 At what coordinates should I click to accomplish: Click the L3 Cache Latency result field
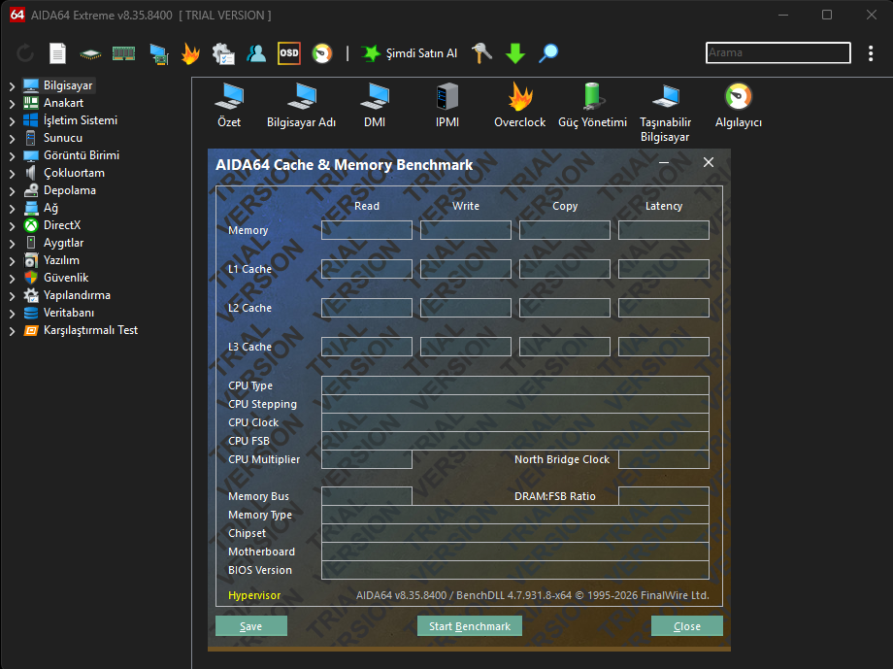(664, 347)
